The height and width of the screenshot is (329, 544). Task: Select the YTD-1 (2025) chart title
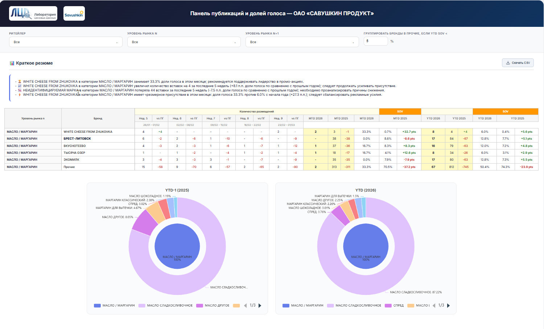(x=177, y=190)
